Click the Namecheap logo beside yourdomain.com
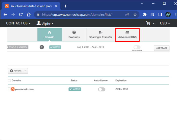 point(13,89)
